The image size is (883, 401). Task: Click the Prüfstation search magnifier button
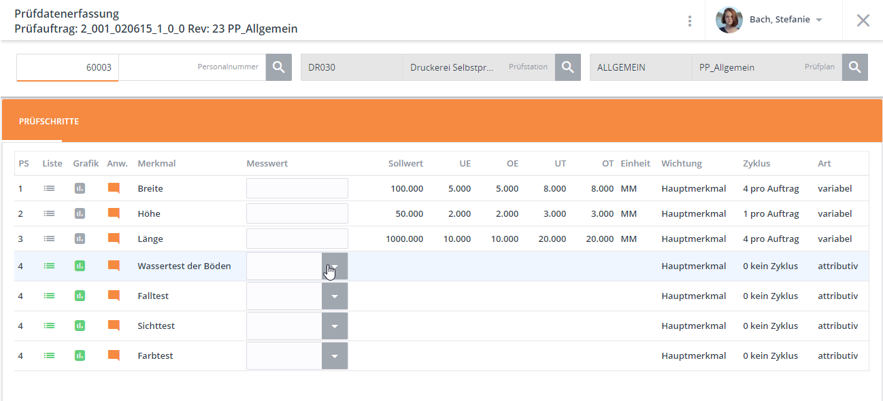567,67
